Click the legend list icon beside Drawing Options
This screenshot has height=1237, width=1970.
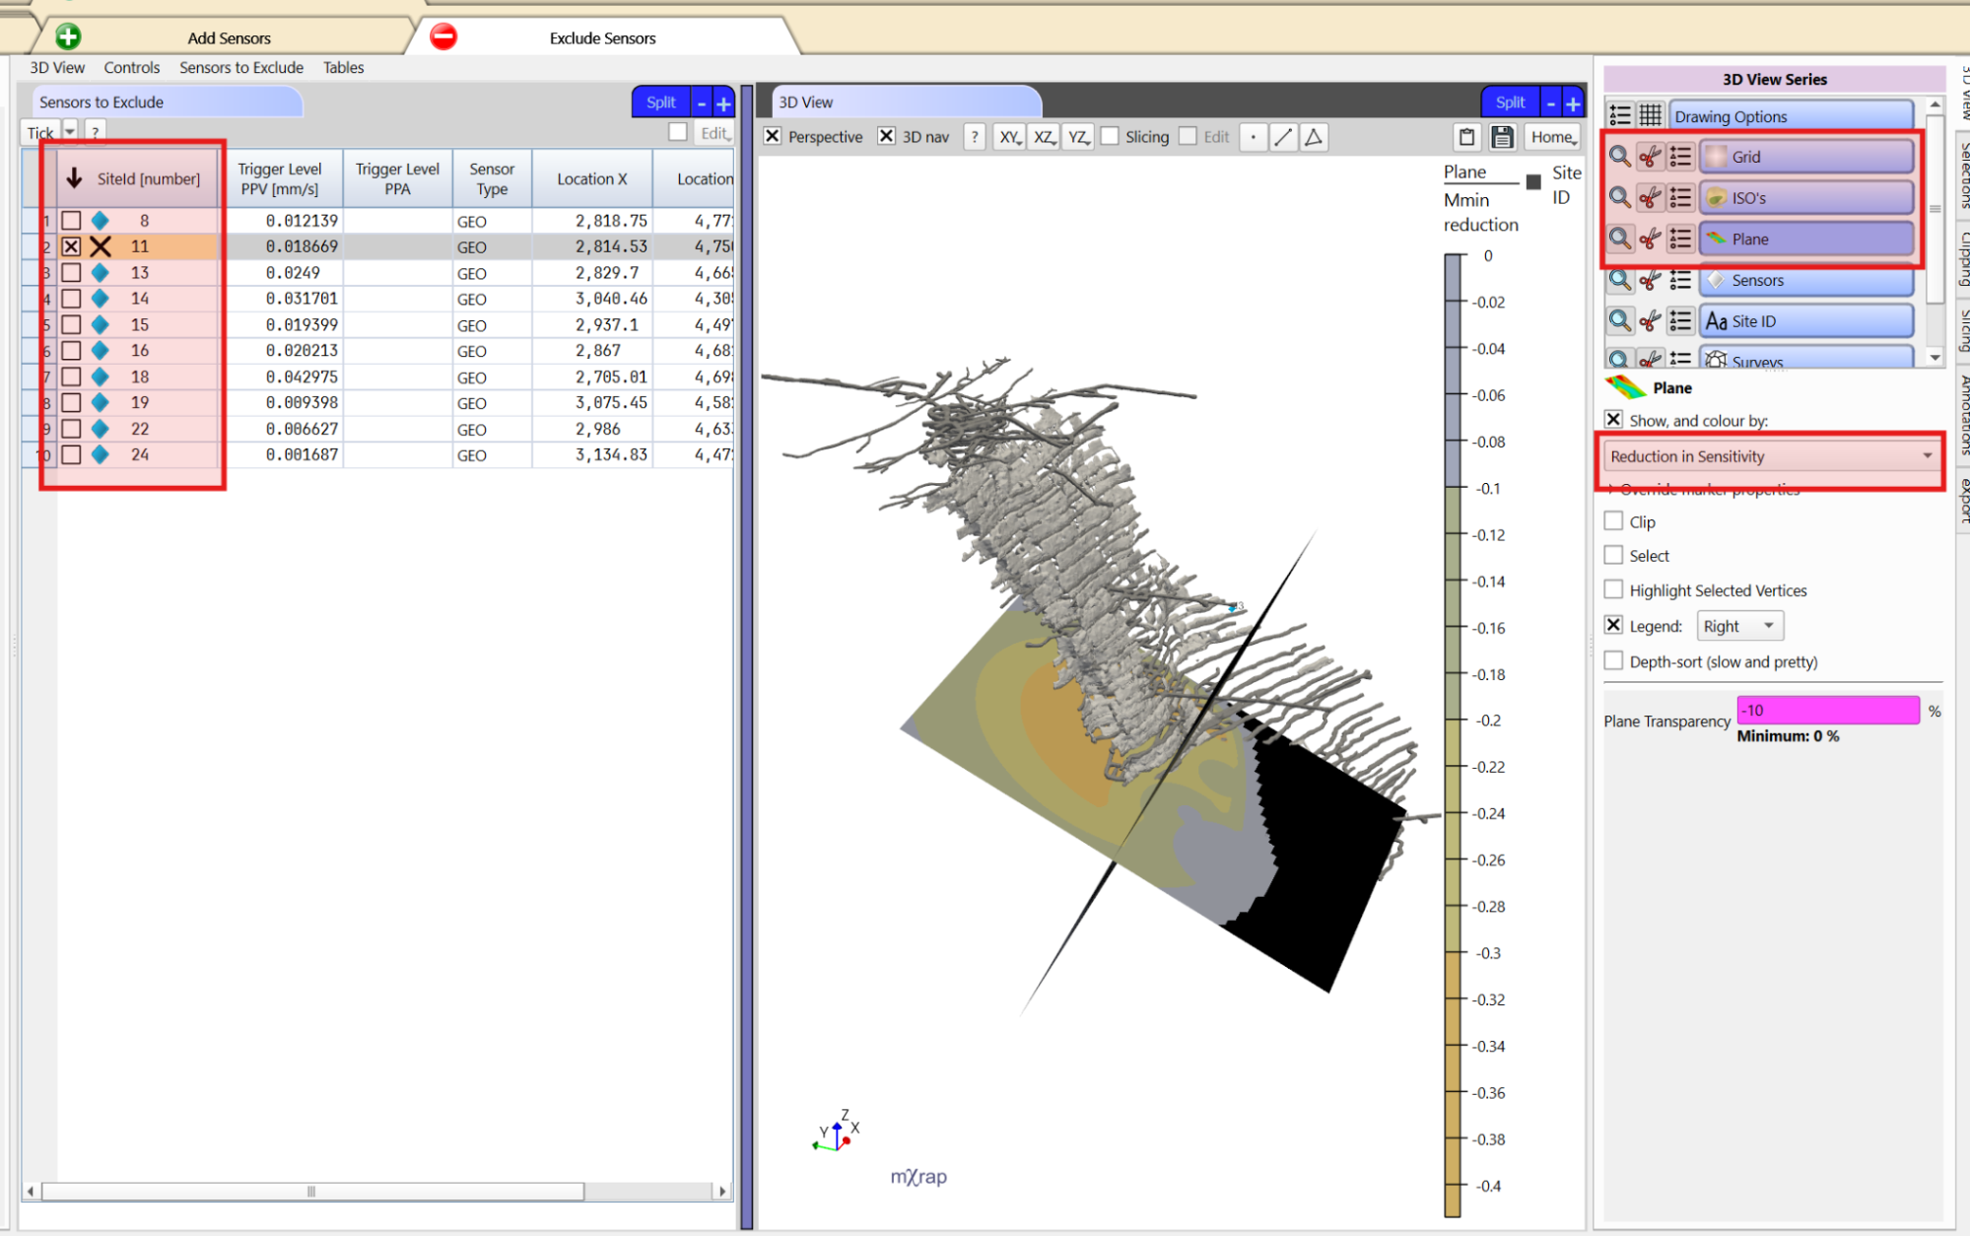(1620, 116)
